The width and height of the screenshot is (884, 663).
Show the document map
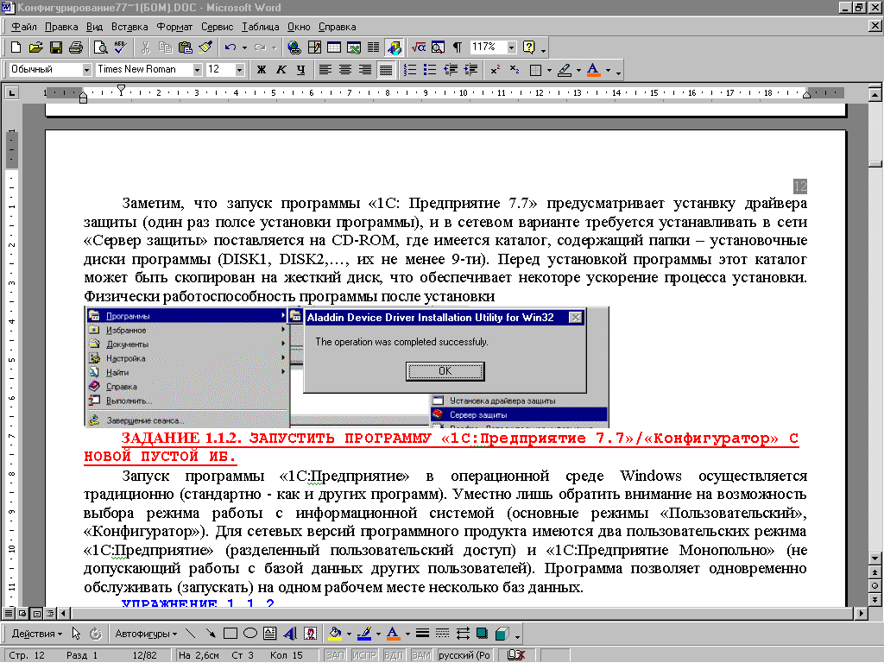pyautogui.click(x=438, y=47)
